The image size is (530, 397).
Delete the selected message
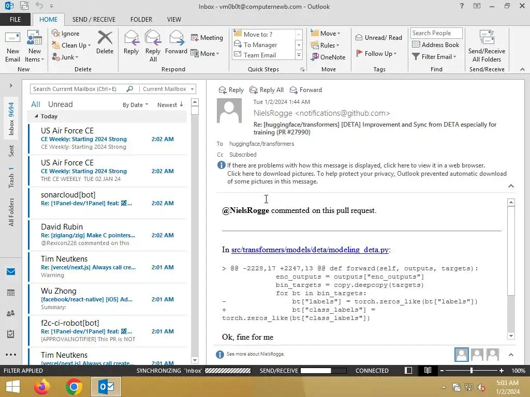click(105, 43)
